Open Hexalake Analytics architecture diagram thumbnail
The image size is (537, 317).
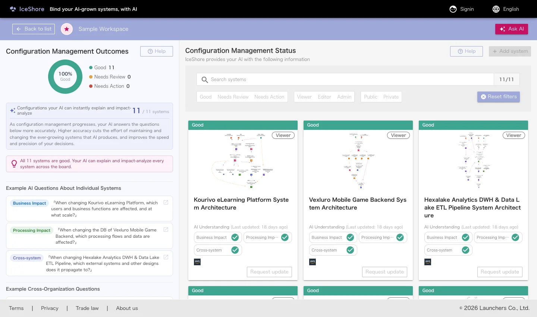(473, 160)
